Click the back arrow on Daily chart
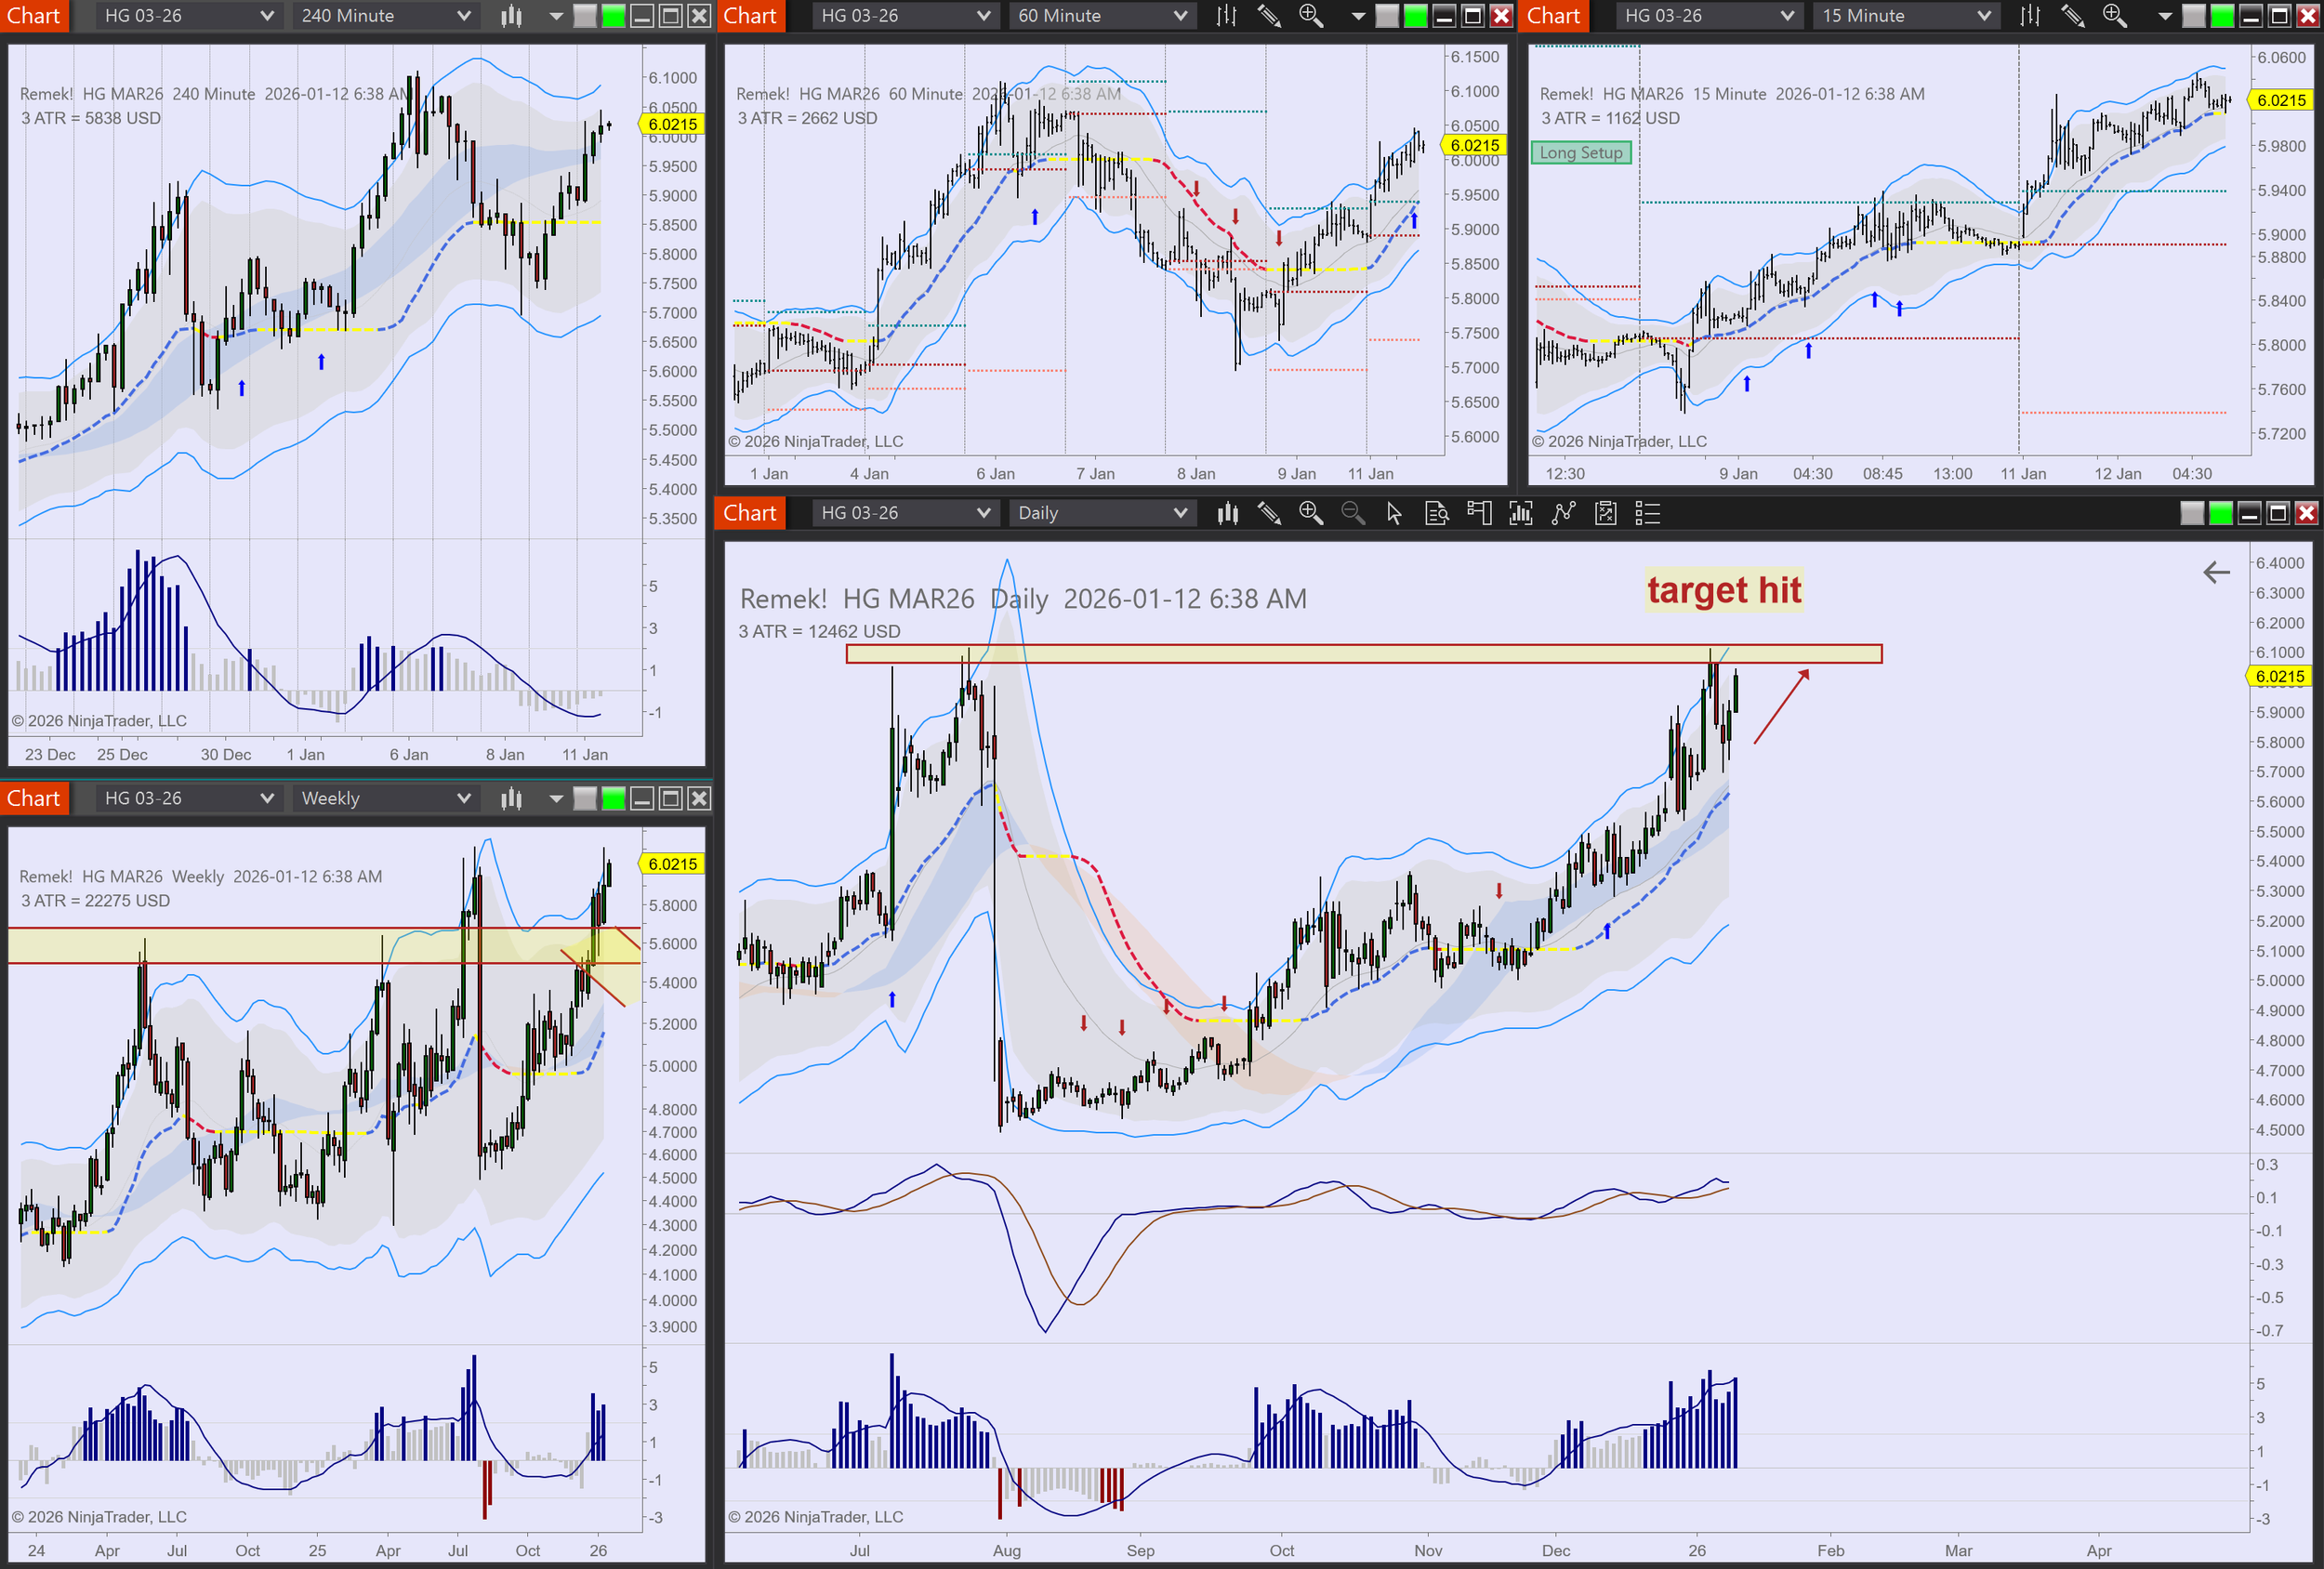Viewport: 2324px width, 1569px height. pyautogui.click(x=2216, y=572)
